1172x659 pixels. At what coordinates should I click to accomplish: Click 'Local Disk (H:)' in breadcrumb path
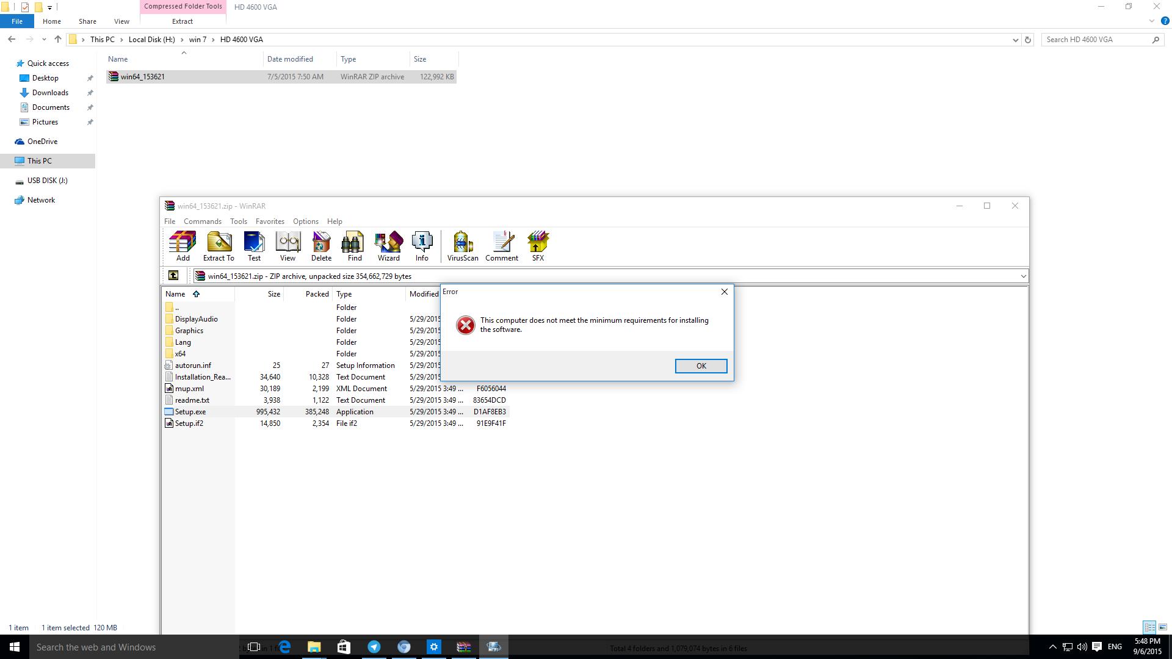151,40
